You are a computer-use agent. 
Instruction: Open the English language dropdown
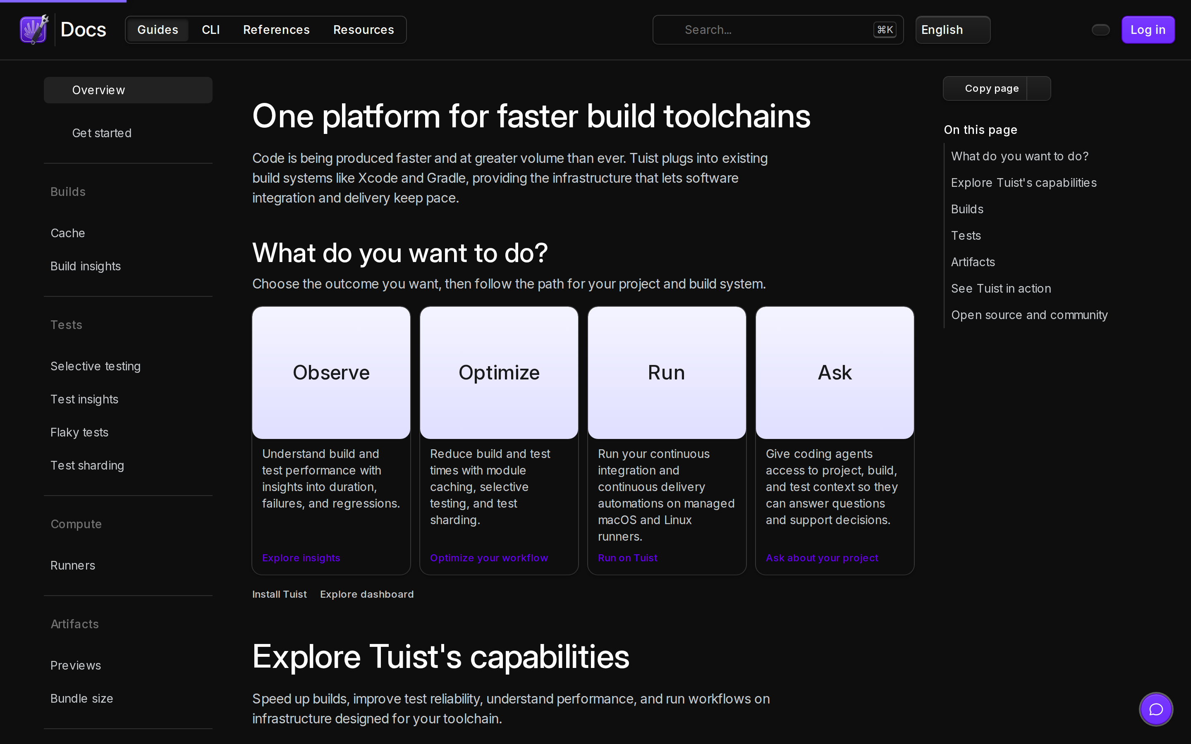click(x=953, y=30)
